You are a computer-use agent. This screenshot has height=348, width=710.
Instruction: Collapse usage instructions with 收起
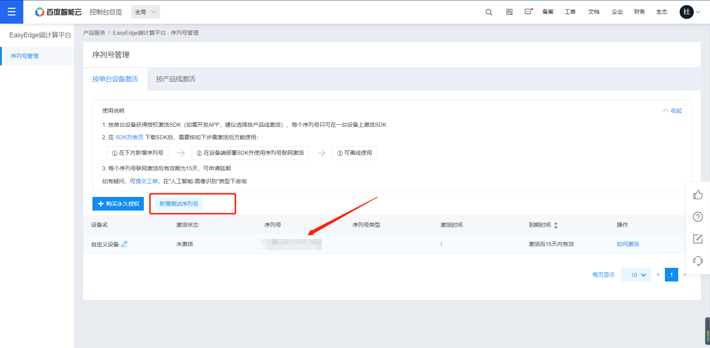673,110
